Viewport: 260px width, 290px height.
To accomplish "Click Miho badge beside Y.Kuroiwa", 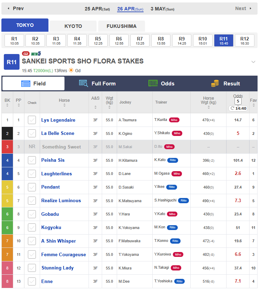I will 178,254.
